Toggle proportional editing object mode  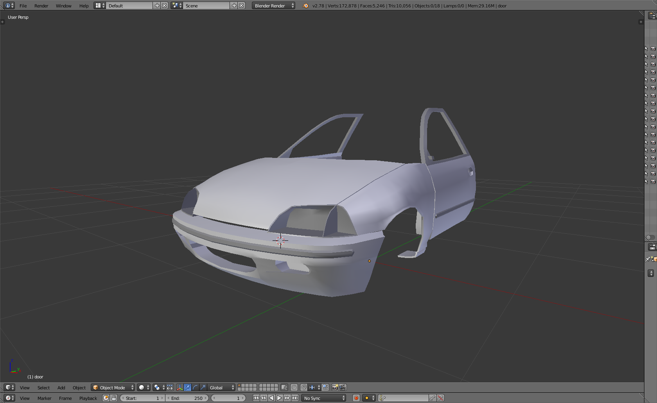point(294,387)
